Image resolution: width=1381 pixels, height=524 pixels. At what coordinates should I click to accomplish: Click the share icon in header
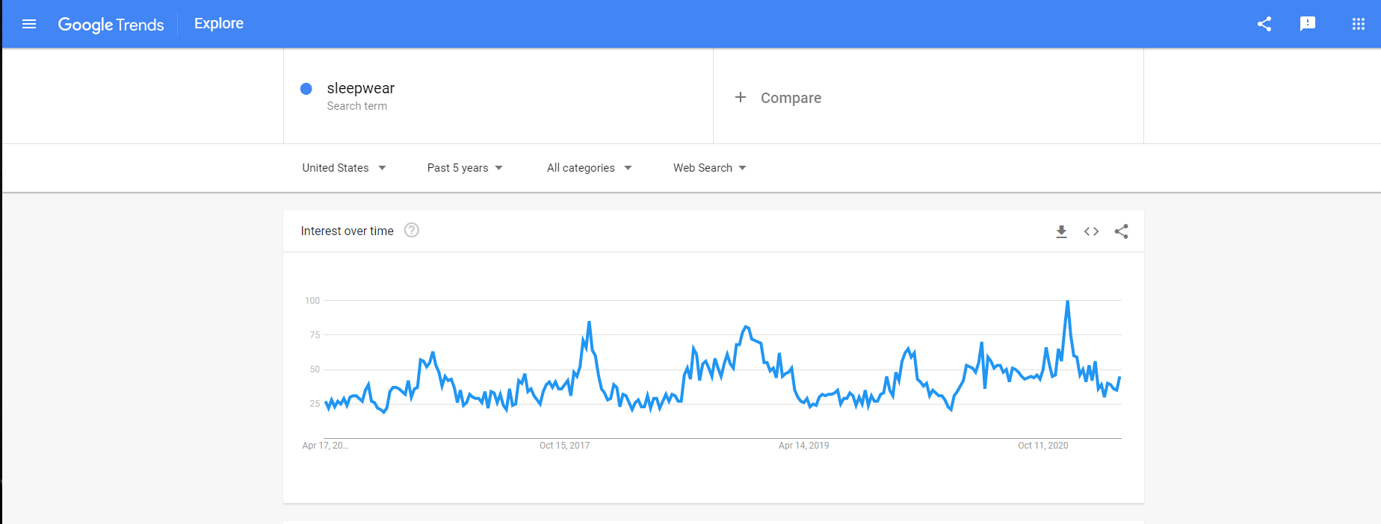[1264, 24]
